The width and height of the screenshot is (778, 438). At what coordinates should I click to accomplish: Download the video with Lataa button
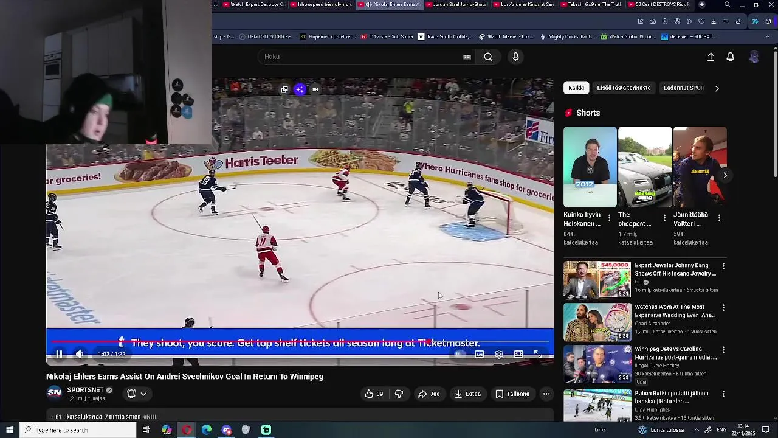click(467, 394)
